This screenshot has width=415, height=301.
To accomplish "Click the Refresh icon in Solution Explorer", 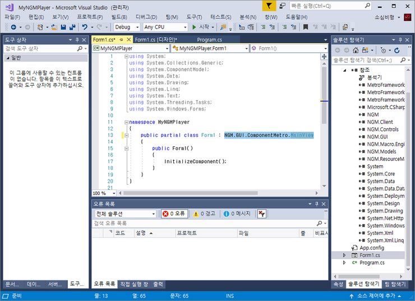I will click(396, 50).
